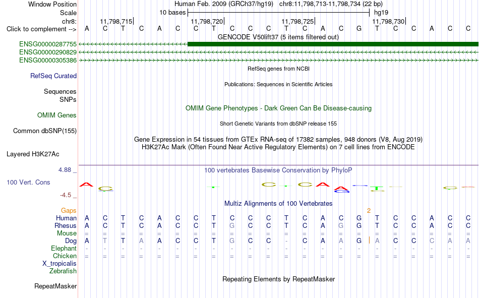Click the Layered H3K27Ac track label
This screenshot has width=479, height=298.
33,154
